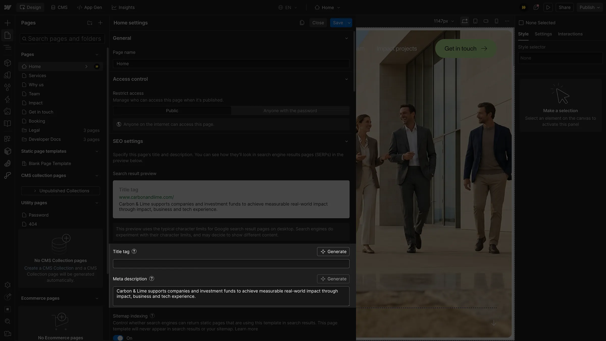Switch to the Settings tab in Style panel
This screenshot has width=606, height=341.
543,34
